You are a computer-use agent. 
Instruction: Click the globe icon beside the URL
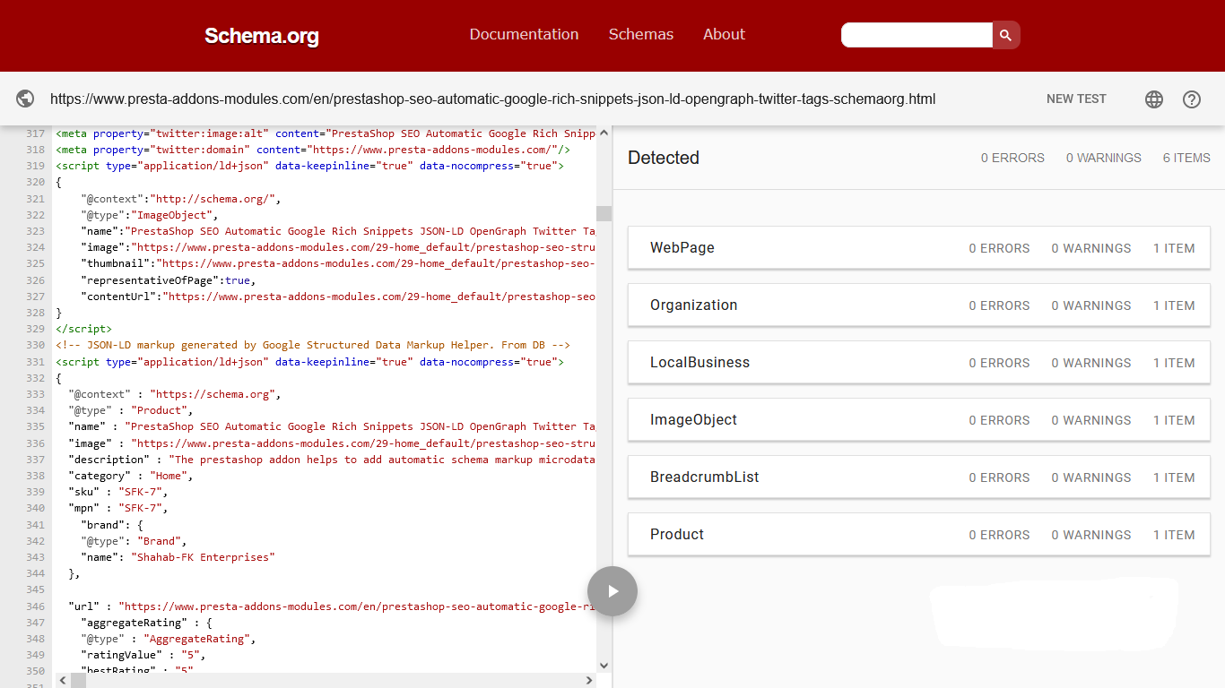pos(25,99)
